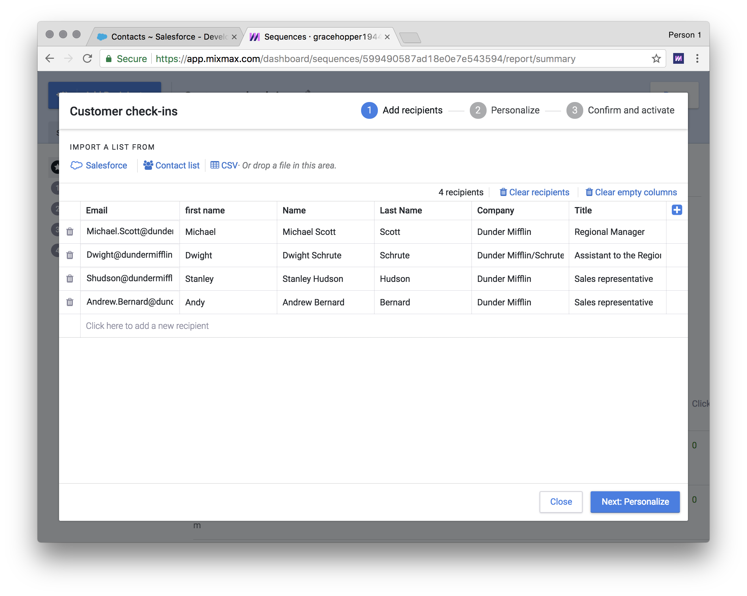Click the delete icon for Andrew Bernard
747x596 pixels.
(x=70, y=302)
